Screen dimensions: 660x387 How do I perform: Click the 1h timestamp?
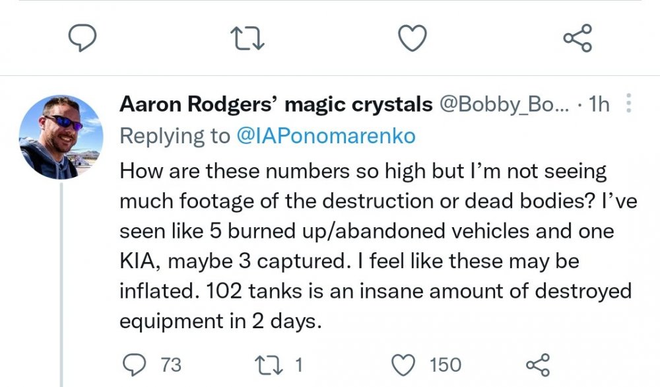click(599, 104)
